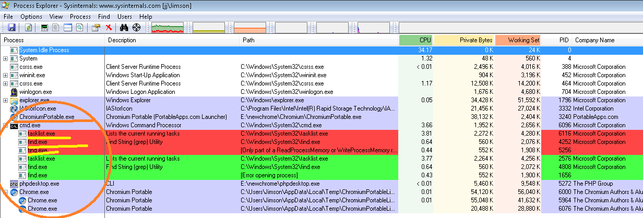Sort by the PID column header
Screen dimensions: 643x218
pyautogui.click(x=557, y=40)
